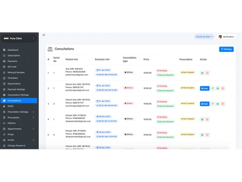Click the Staffs person icon in sidebar

tap(4, 106)
